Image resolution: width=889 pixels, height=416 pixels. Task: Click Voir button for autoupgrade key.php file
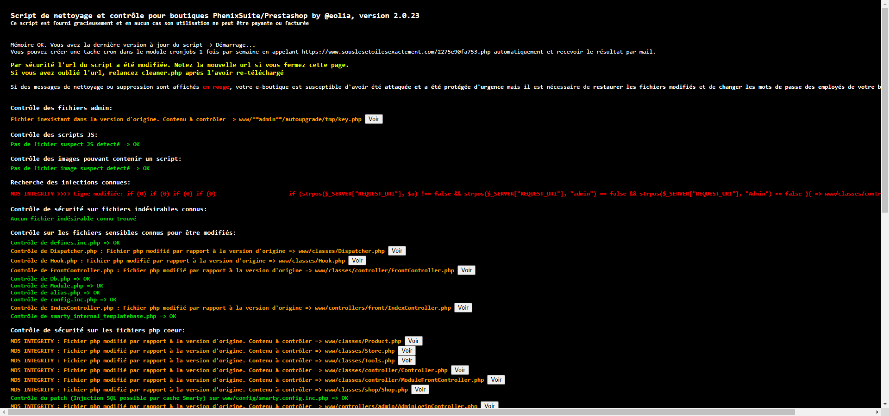point(374,119)
